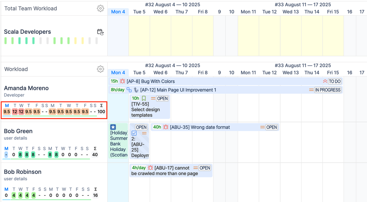
Task: Click the 4h/day value on ABU-17
Action: coord(139,168)
